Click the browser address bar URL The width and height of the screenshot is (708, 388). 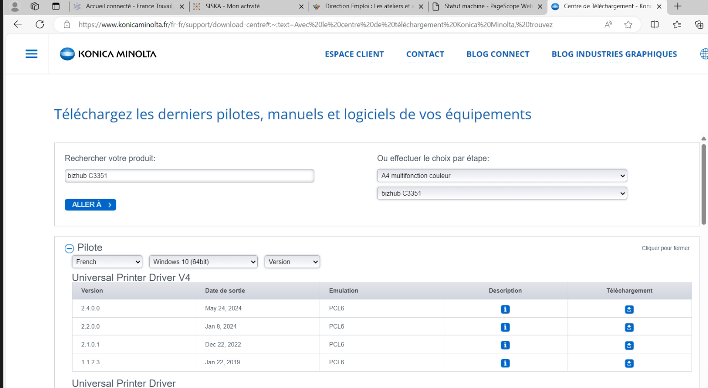pos(315,25)
